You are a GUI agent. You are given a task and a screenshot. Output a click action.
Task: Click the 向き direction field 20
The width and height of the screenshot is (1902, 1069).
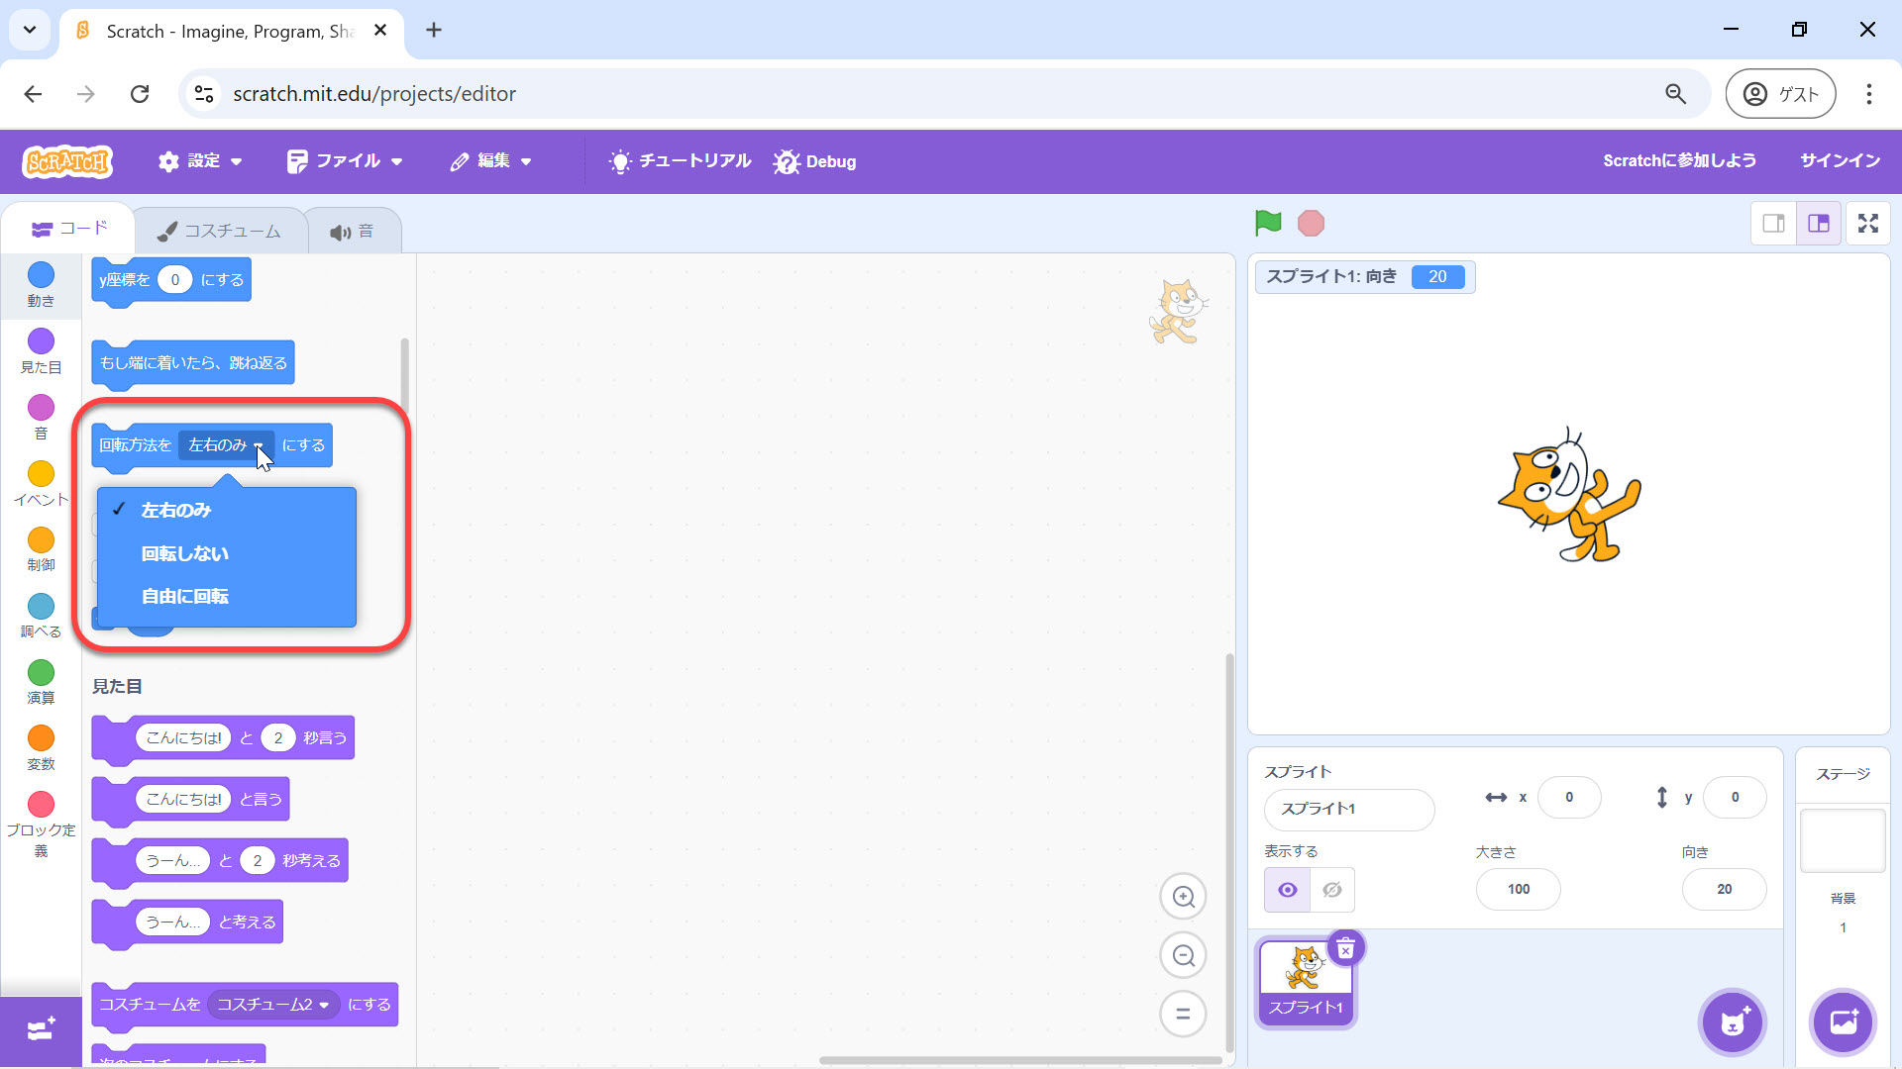(x=1724, y=889)
